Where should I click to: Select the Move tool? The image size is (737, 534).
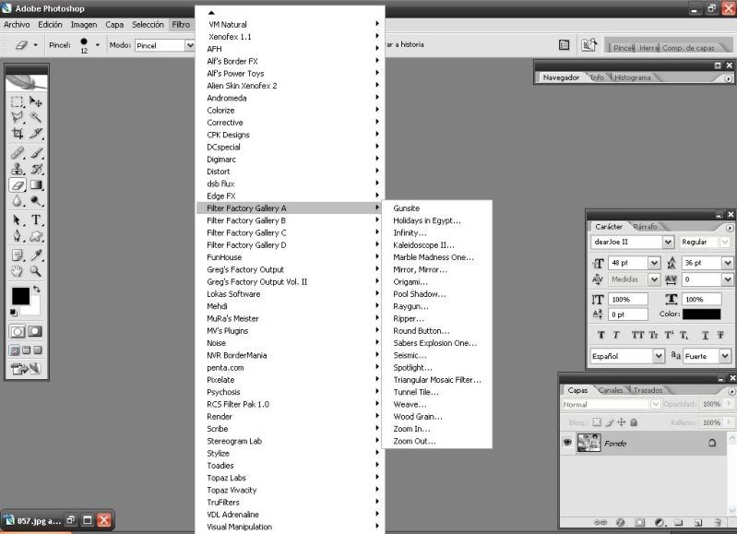pyautogui.click(x=36, y=101)
